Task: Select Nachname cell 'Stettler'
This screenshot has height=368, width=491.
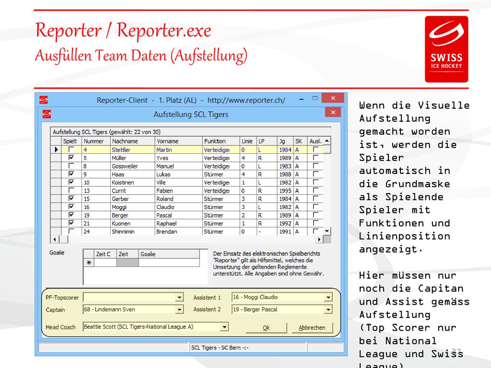Action: [x=132, y=149]
